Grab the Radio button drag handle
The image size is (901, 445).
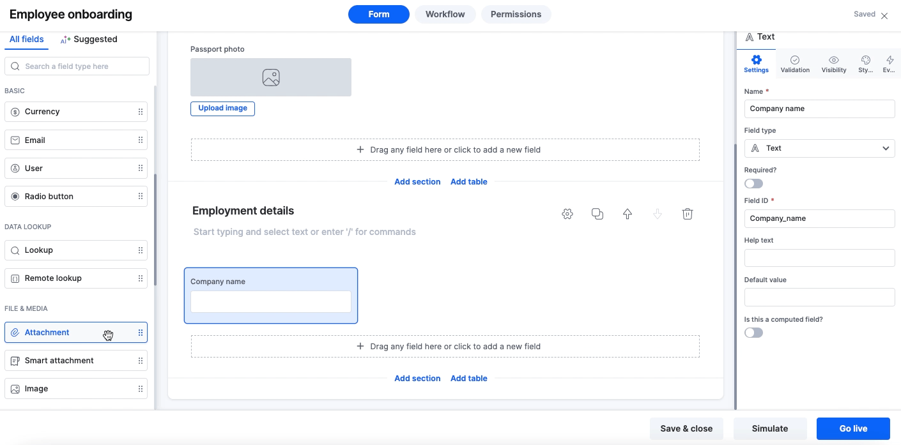click(141, 197)
